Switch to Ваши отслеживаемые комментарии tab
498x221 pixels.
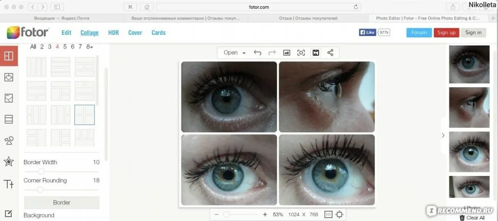(x=186, y=18)
